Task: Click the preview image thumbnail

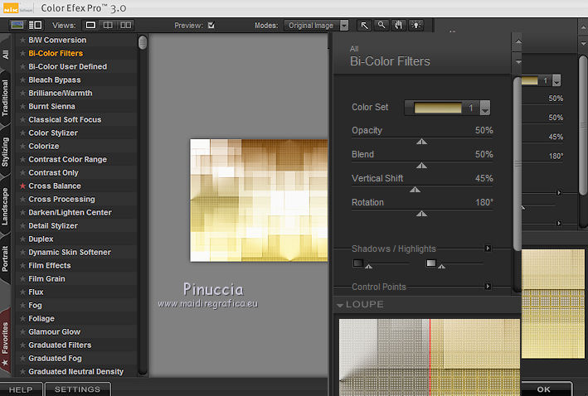Action: [259, 200]
